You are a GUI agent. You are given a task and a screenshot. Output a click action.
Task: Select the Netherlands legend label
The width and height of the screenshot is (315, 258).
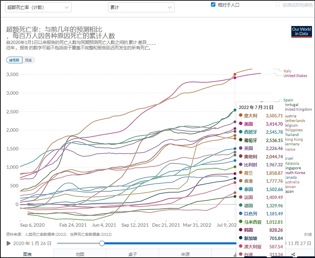(295, 121)
